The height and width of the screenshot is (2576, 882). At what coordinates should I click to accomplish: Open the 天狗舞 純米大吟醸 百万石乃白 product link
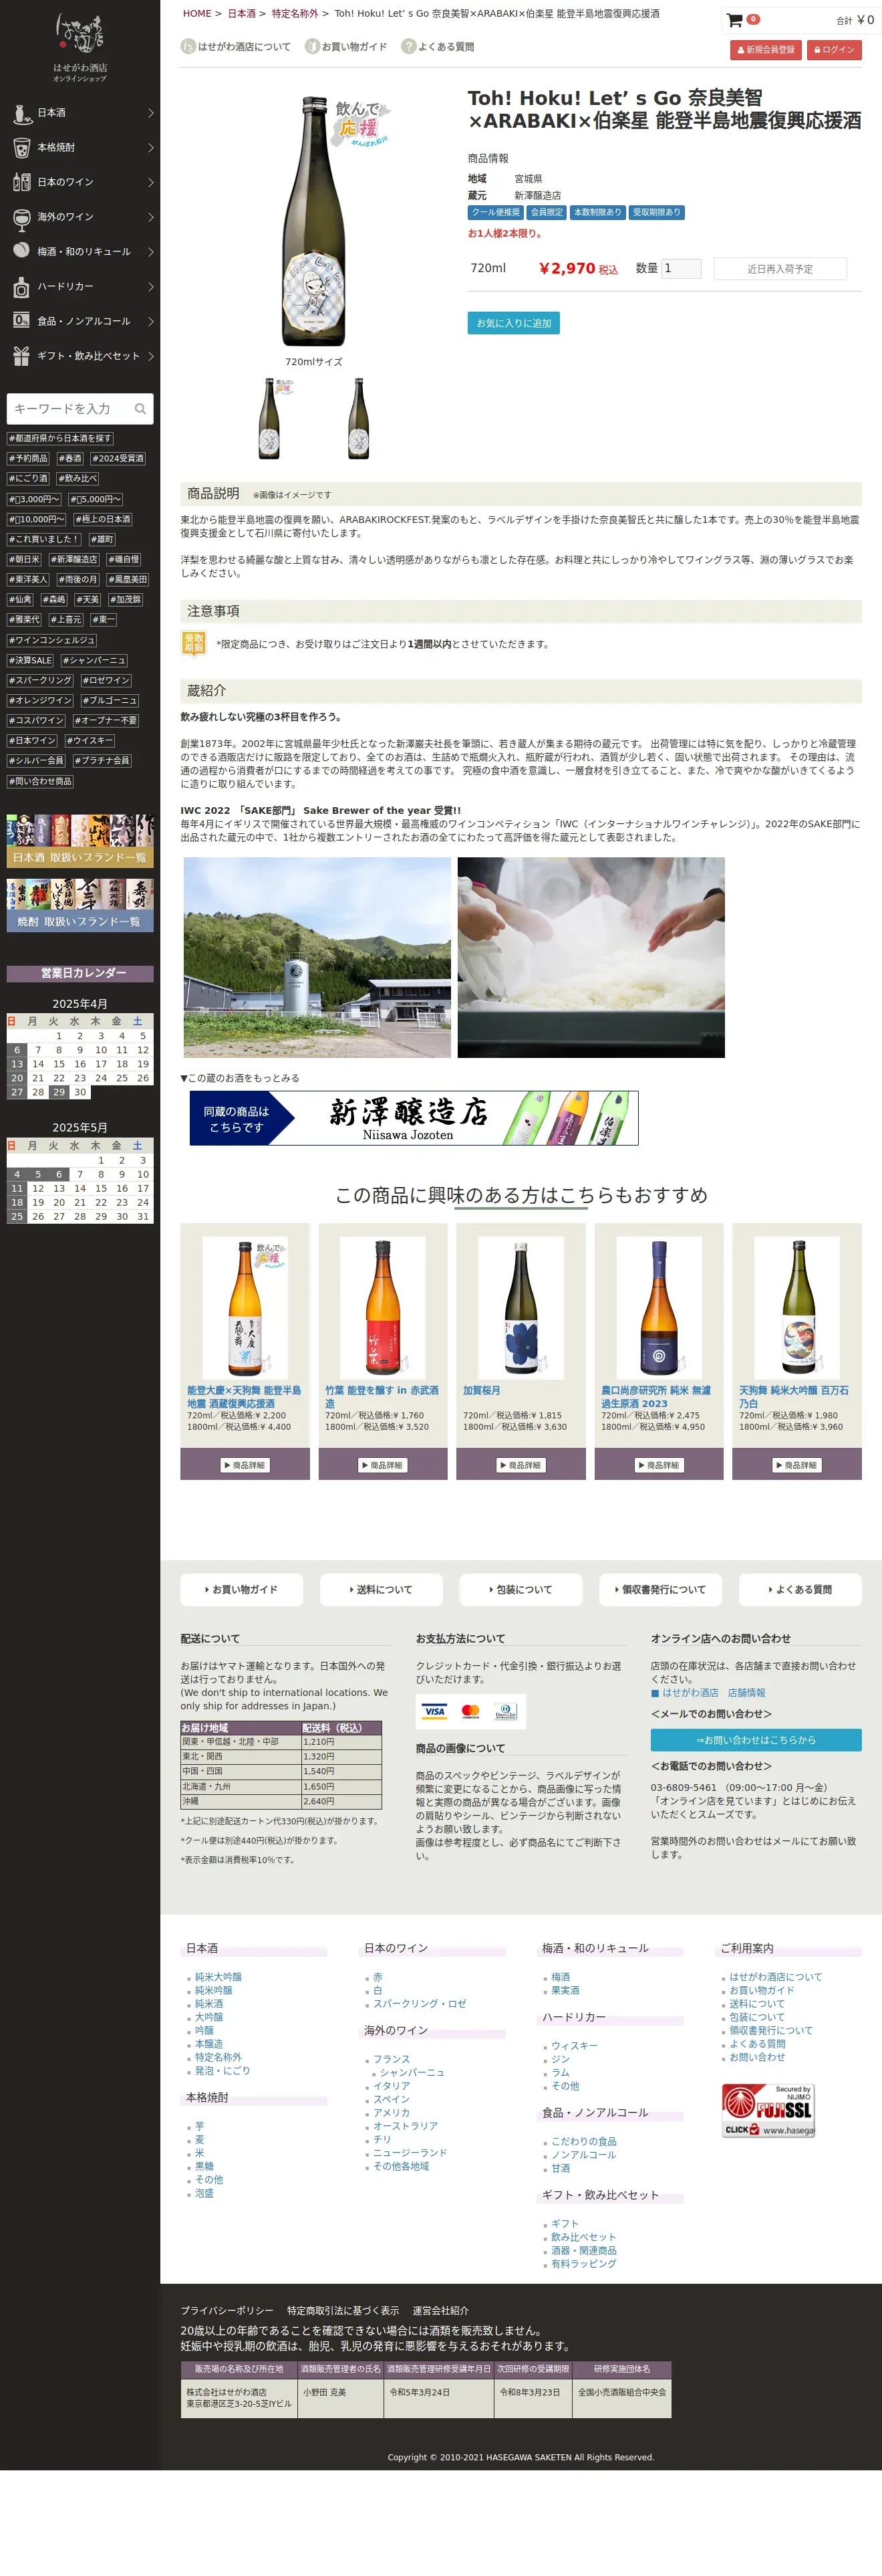point(794,1397)
